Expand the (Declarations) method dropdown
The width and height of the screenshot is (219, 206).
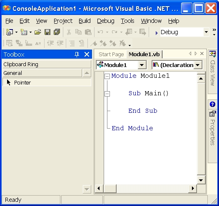tap(197, 65)
